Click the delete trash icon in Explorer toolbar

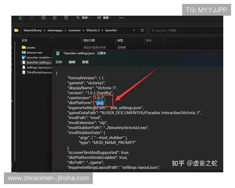[x=66, y=18]
